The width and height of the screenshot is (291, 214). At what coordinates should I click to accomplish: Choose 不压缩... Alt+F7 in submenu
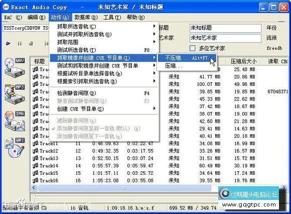[x=187, y=58]
